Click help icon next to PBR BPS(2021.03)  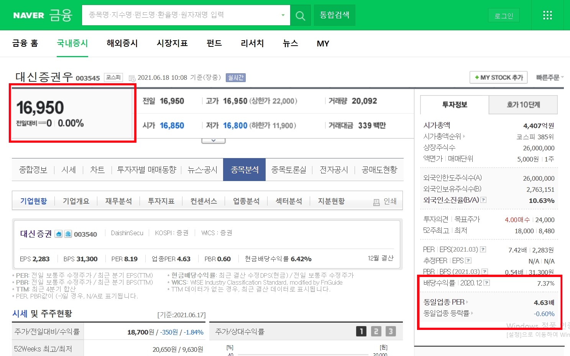pyautogui.click(x=485, y=272)
